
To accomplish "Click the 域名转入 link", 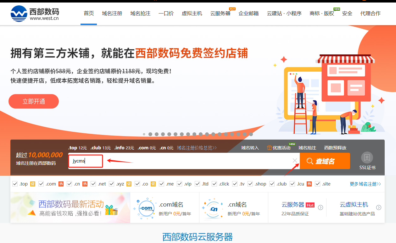I will click(250, 148).
